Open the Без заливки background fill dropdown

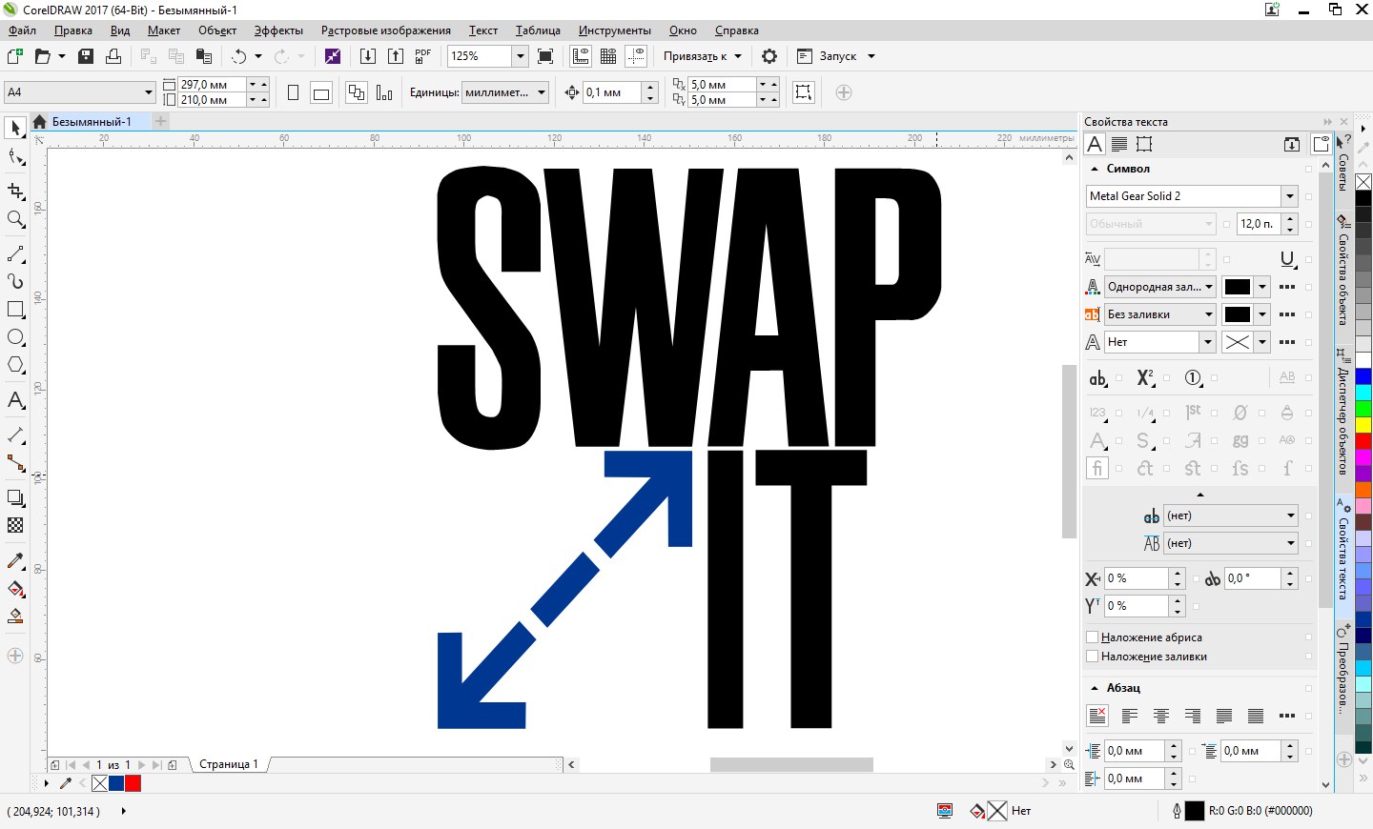[1209, 314]
